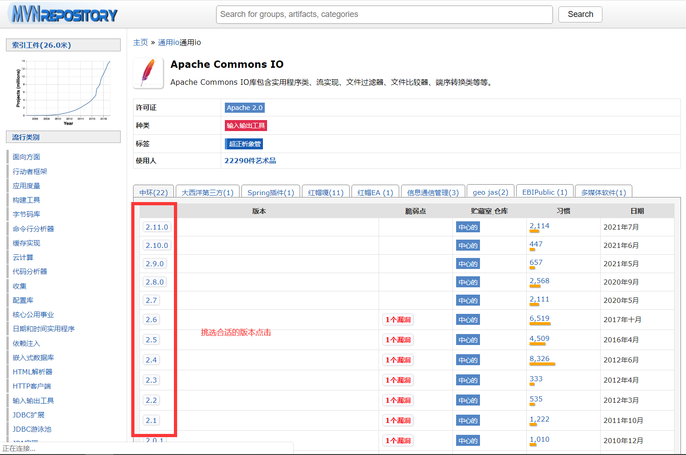Select version 2.2
This screenshot has height=455, width=686.
click(151, 400)
